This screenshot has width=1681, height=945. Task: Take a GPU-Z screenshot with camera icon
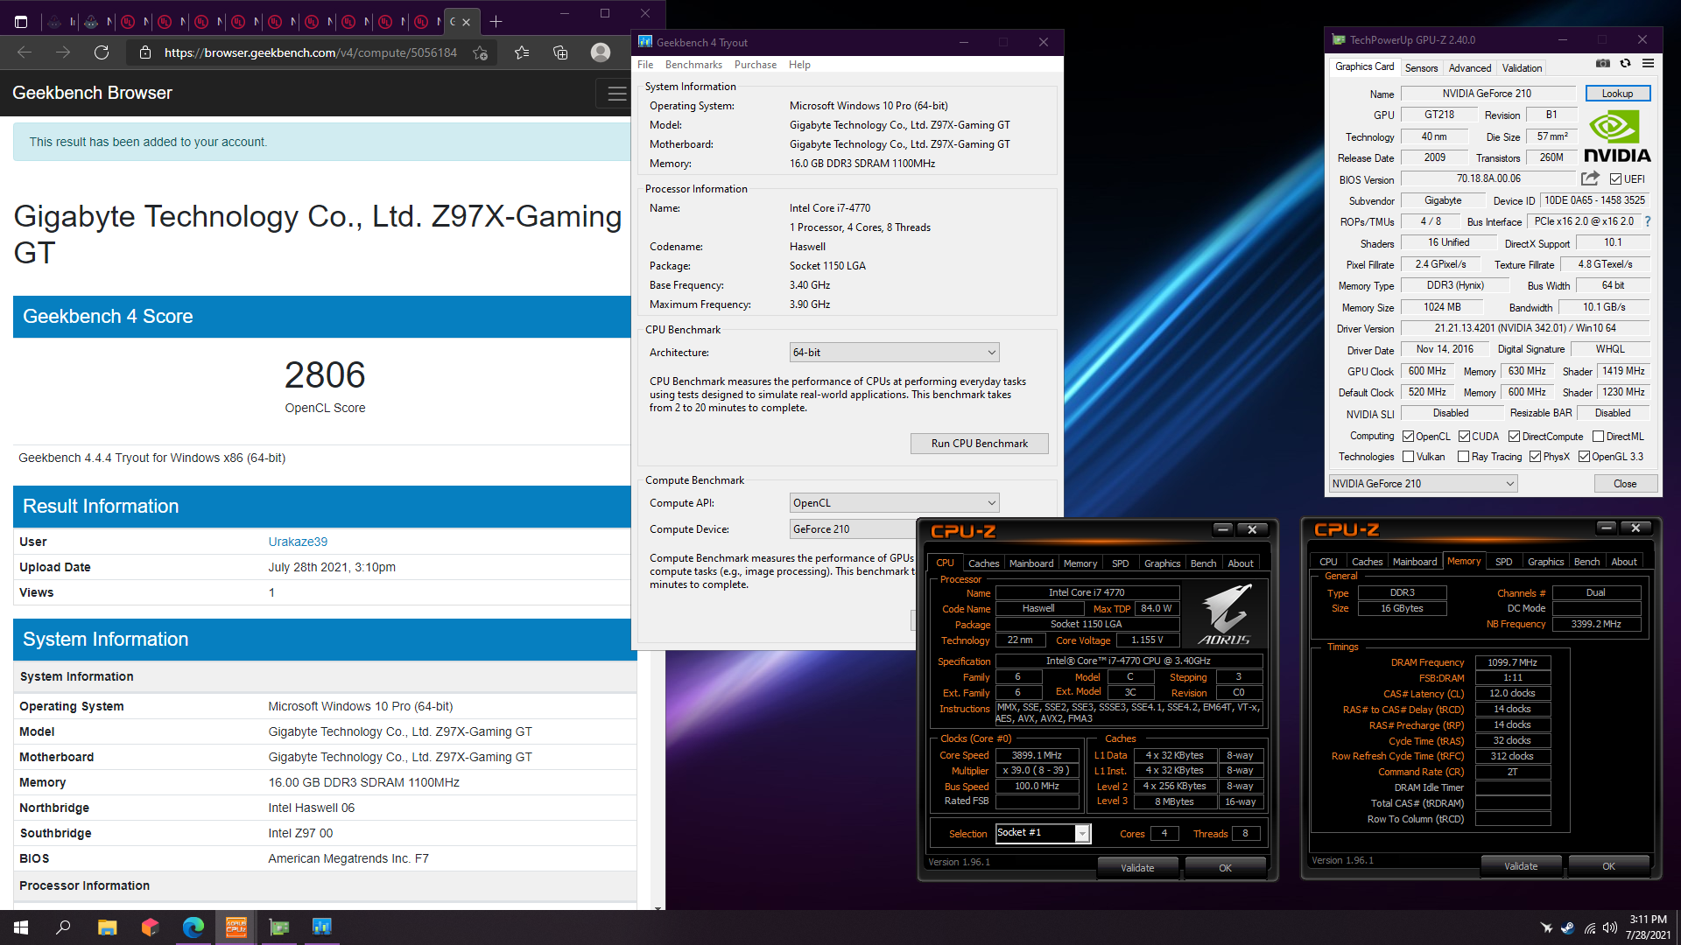click(1602, 64)
